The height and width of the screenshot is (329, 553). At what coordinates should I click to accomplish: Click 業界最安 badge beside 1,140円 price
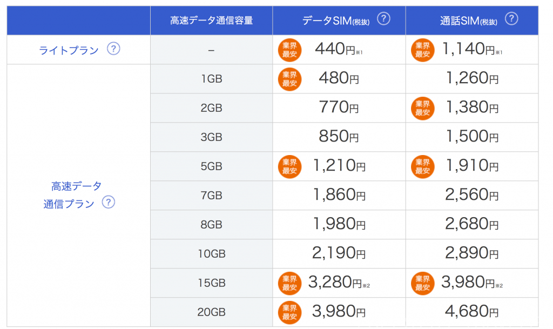[x=422, y=50]
